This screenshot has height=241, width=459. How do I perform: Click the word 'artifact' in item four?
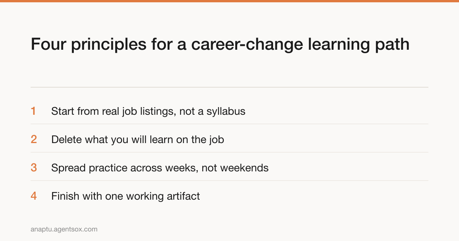click(183, 196)
